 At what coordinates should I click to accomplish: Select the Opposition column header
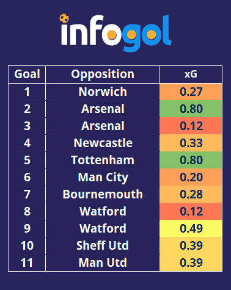(x=103, y=74)
